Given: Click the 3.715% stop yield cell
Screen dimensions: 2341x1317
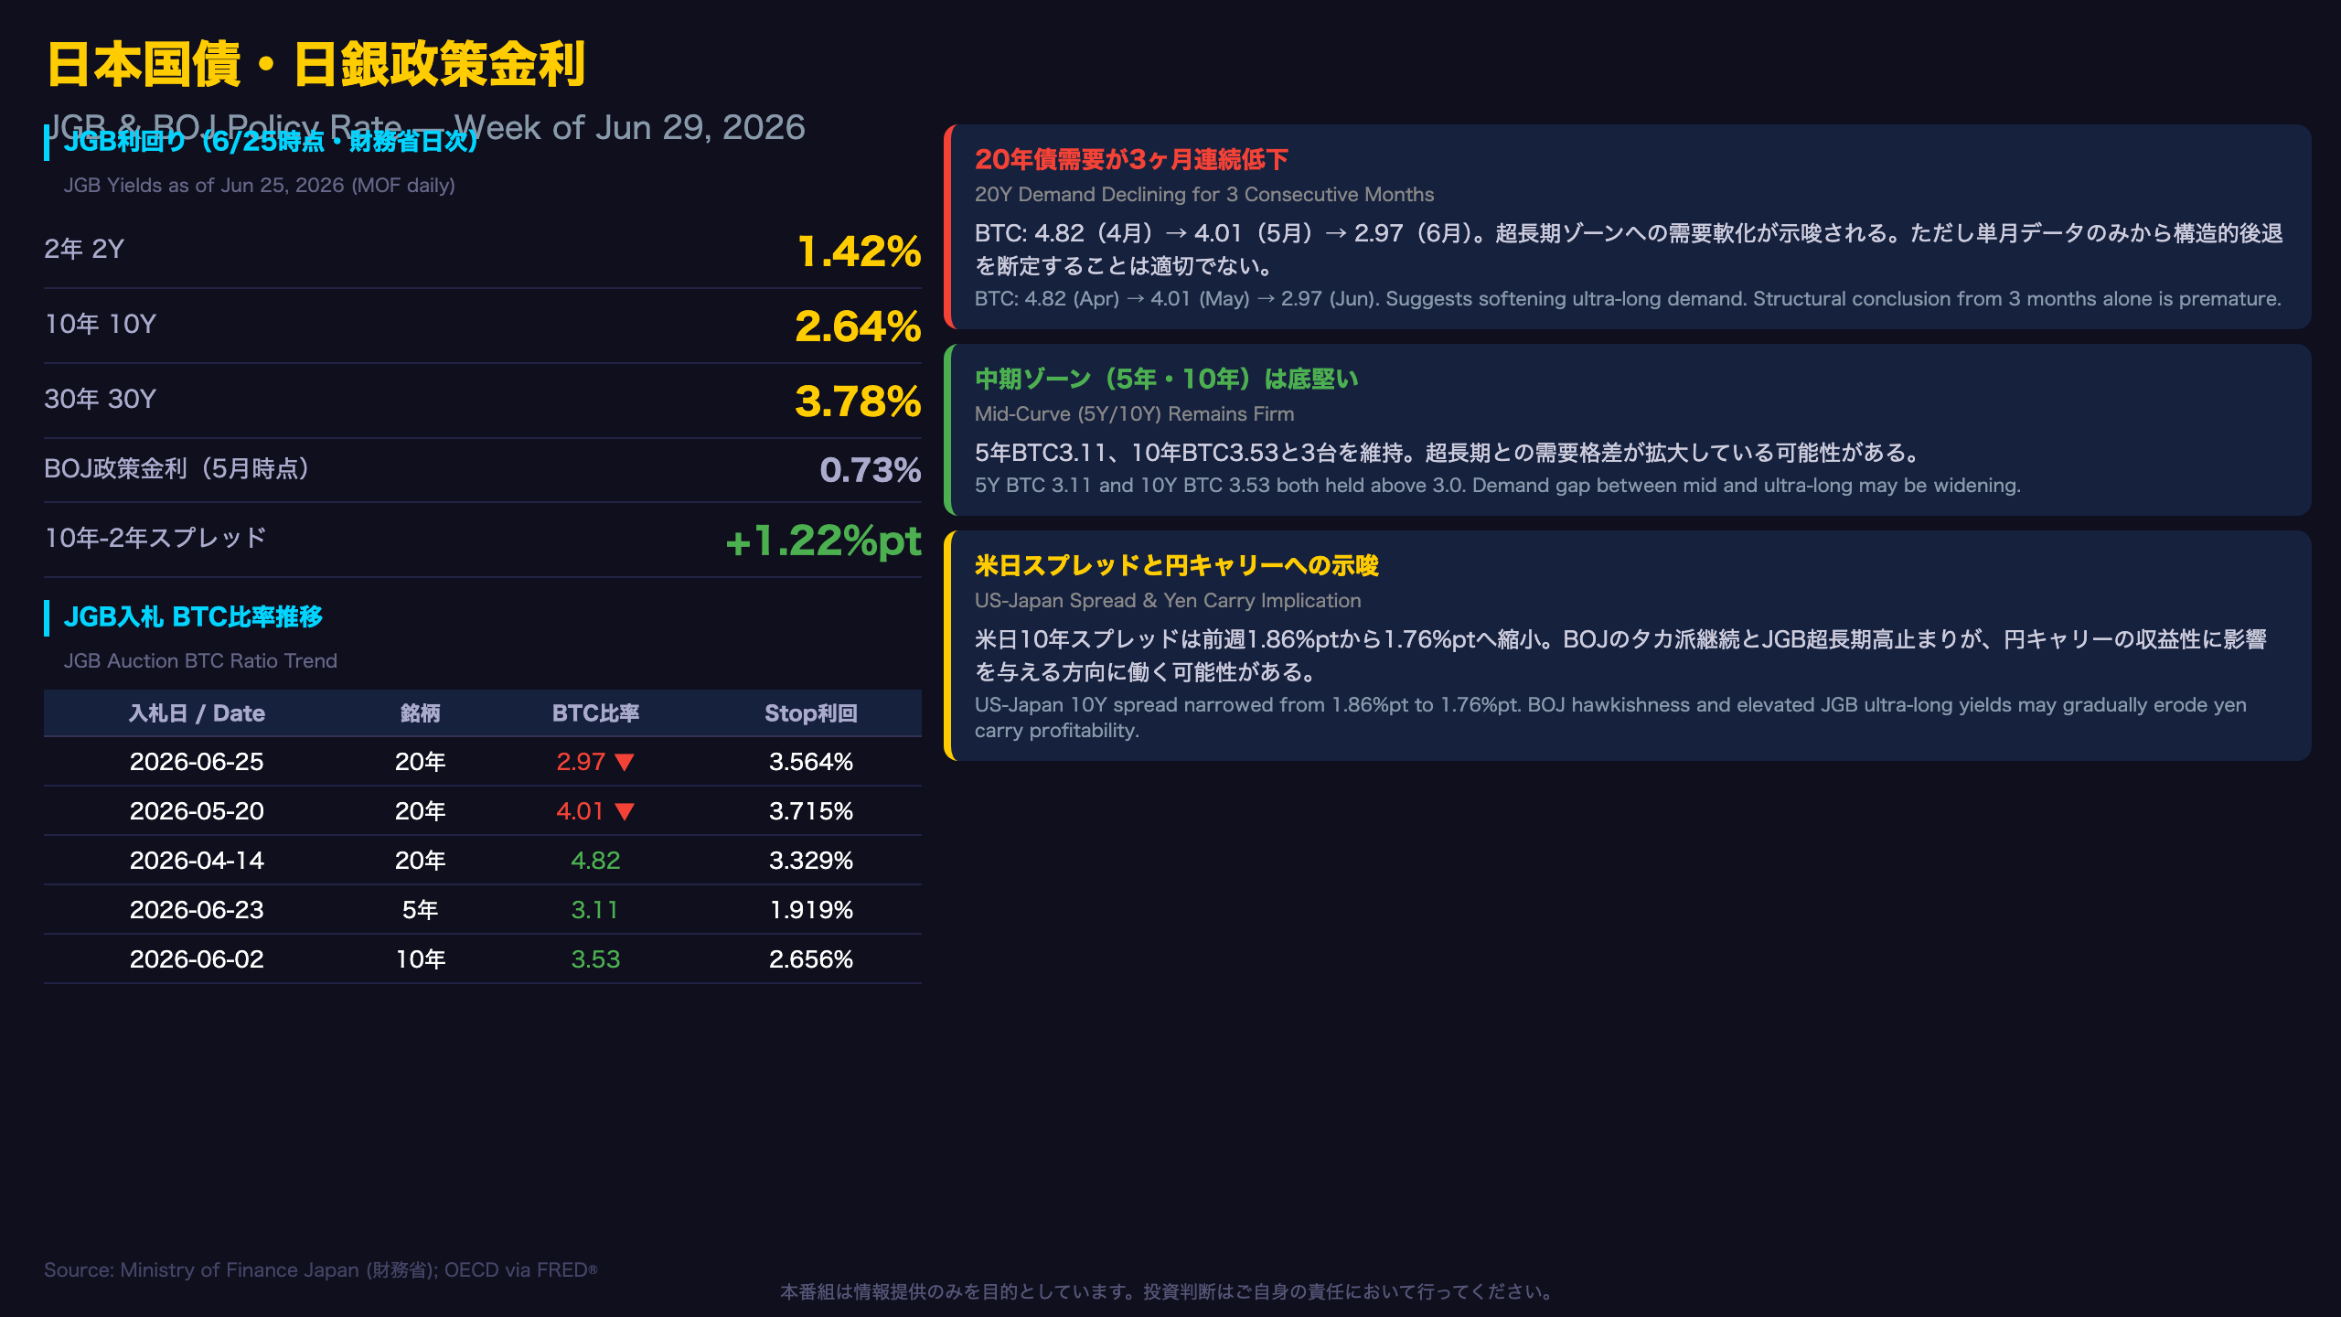Looking at the screenshot, I should click(811, 811).
